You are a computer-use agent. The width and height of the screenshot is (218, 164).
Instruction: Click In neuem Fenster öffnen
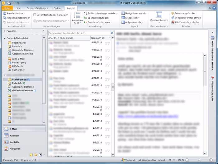pyautogui.click(x=186, y=18)
